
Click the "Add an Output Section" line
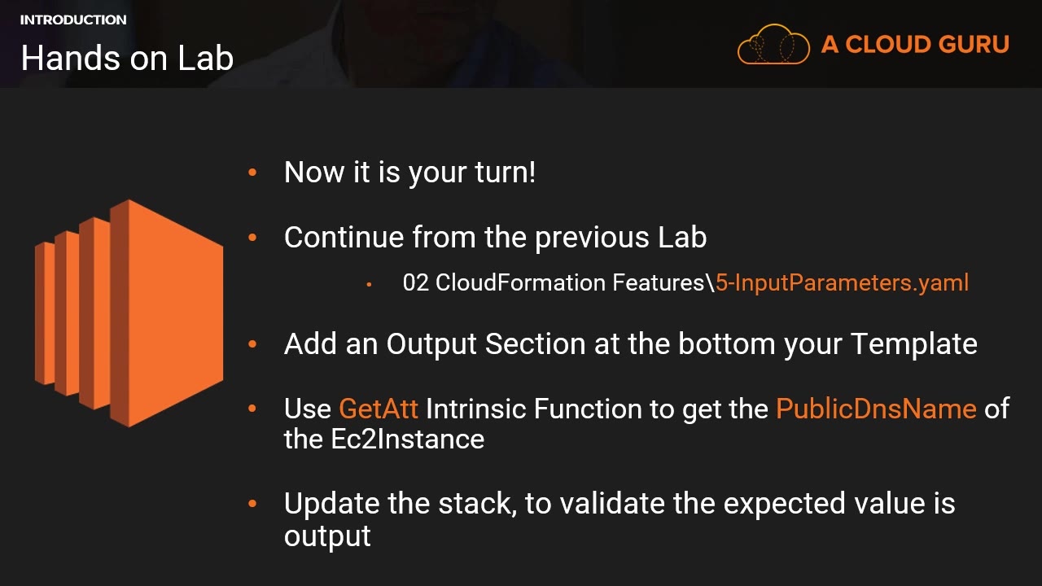[630, 344]
